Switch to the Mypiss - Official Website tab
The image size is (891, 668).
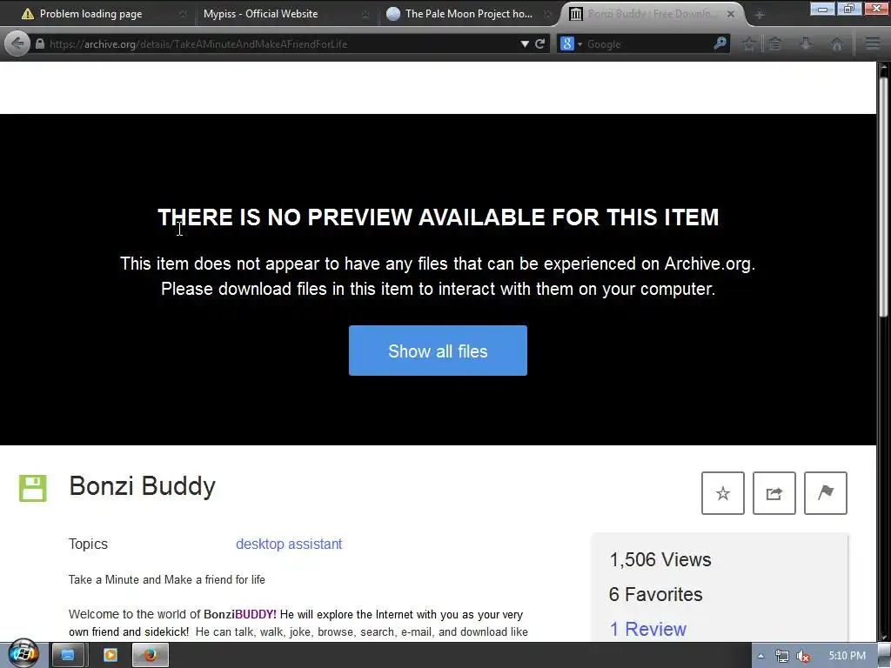click(x=285, y=14)
